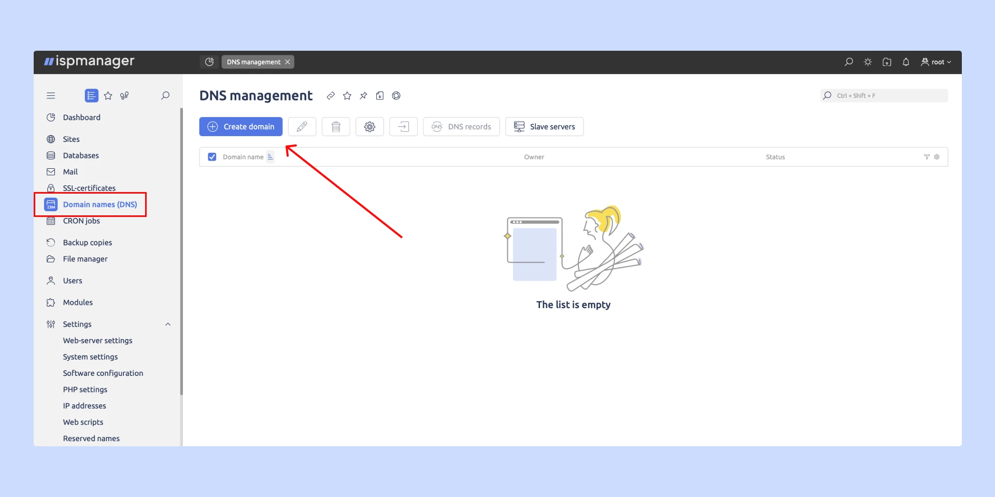Click the gear settings toolbar button
The width and height of the screenshot is (995, 497).
point(369,127)
